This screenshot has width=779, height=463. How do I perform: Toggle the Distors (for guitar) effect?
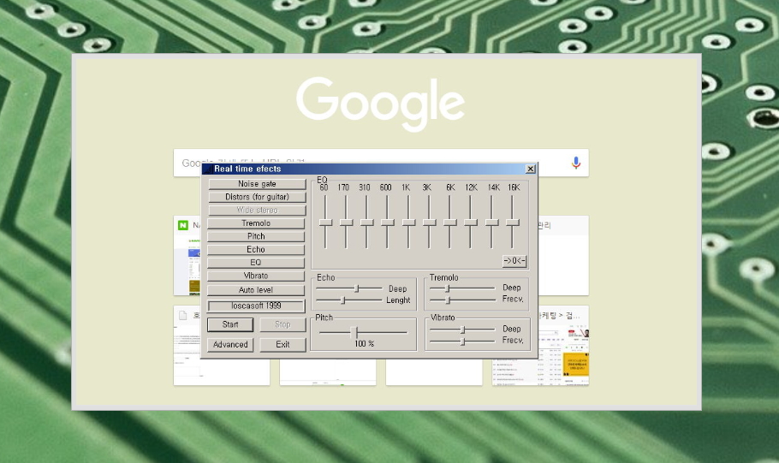(257, 197)
